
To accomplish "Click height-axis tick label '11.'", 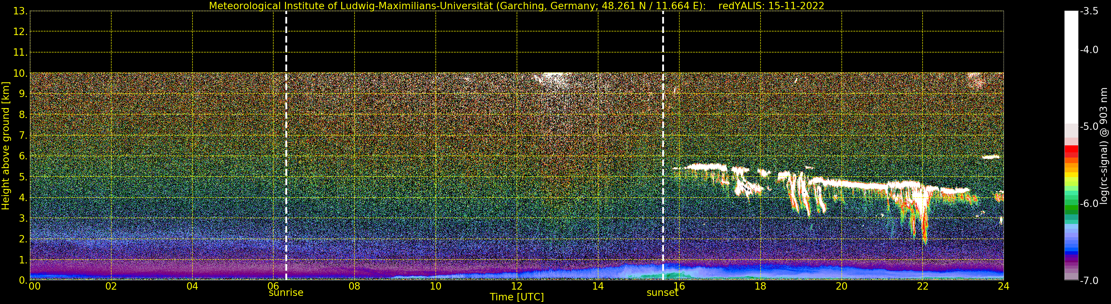I will 20,53.
